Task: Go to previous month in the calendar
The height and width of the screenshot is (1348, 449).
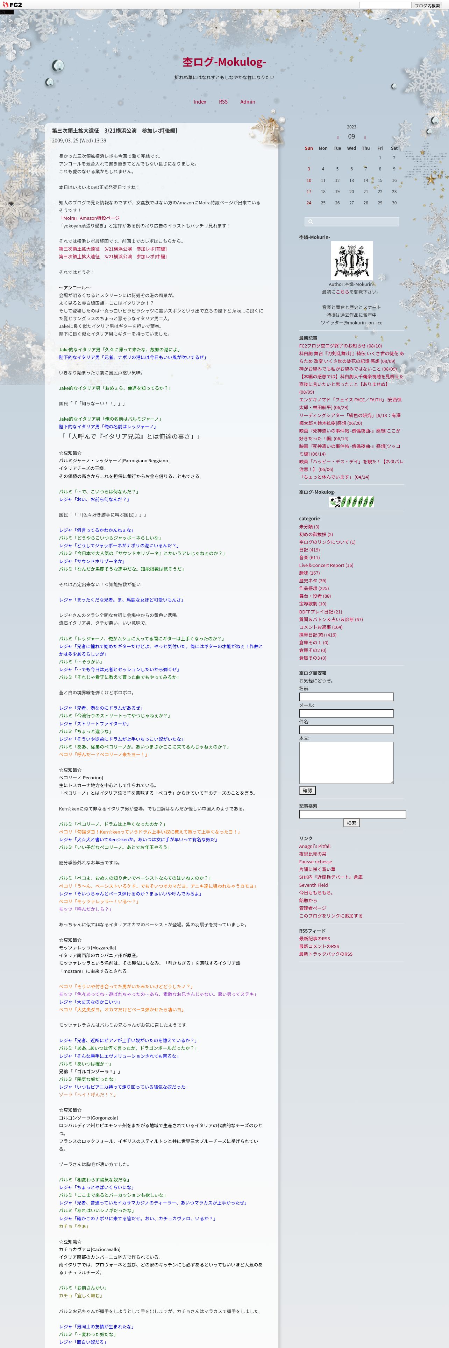Action: click(x=338, y=138)
